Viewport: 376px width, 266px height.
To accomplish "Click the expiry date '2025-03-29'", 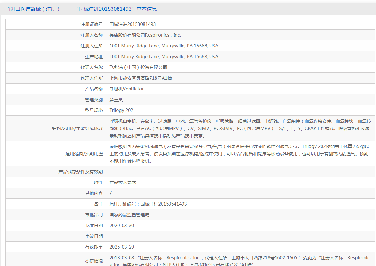I will point(122,247).
